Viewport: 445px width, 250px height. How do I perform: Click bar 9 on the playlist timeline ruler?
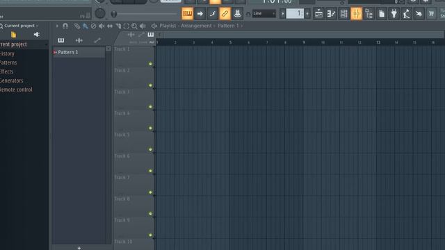point(304,42)
